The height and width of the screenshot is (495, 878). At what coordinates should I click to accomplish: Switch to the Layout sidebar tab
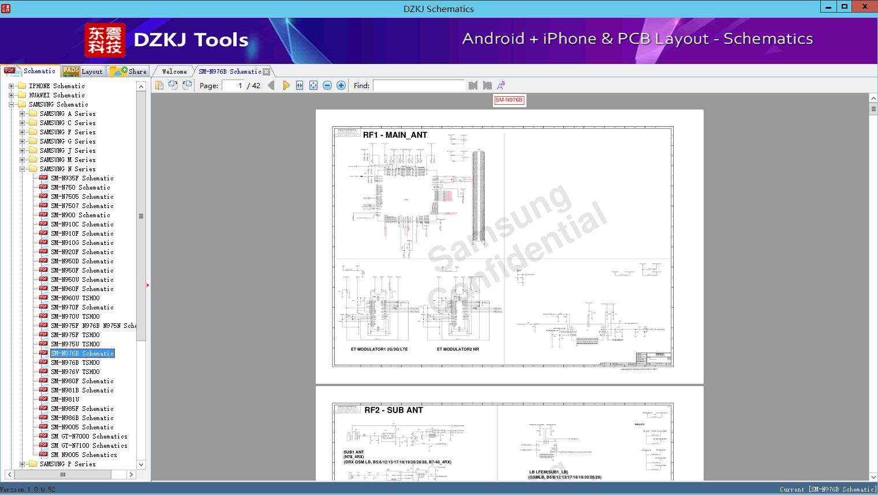(83, 71)
